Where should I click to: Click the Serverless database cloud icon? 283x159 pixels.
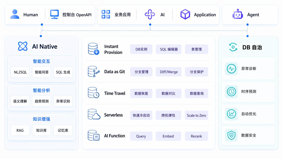[x=94, y=114]
